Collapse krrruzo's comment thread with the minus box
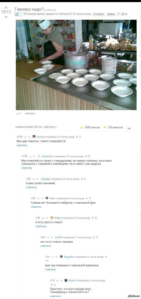Screen dimensions: 141x299 pyautogui.click(x=80, y=137)
